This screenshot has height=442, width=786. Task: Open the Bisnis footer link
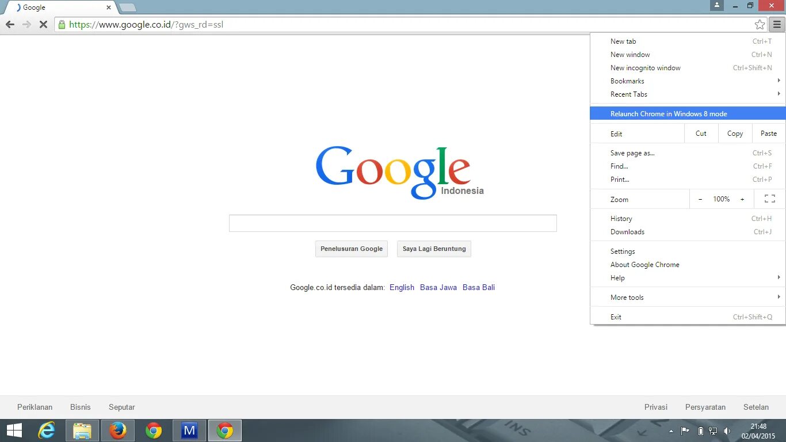81,407
